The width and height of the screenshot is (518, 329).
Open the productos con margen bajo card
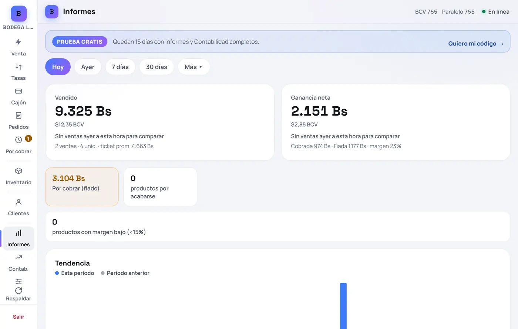coord(277,227)
